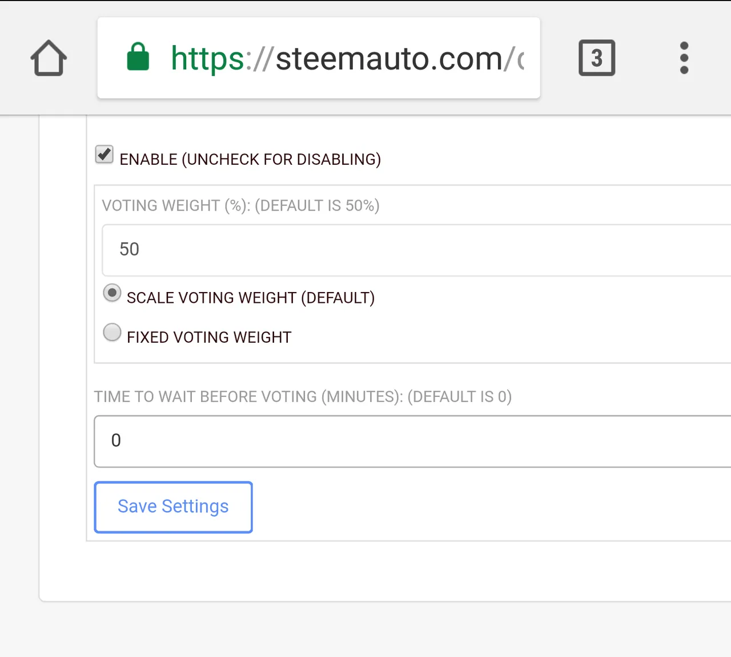
Task: Click the green padlock security icon
Action: 138,56
